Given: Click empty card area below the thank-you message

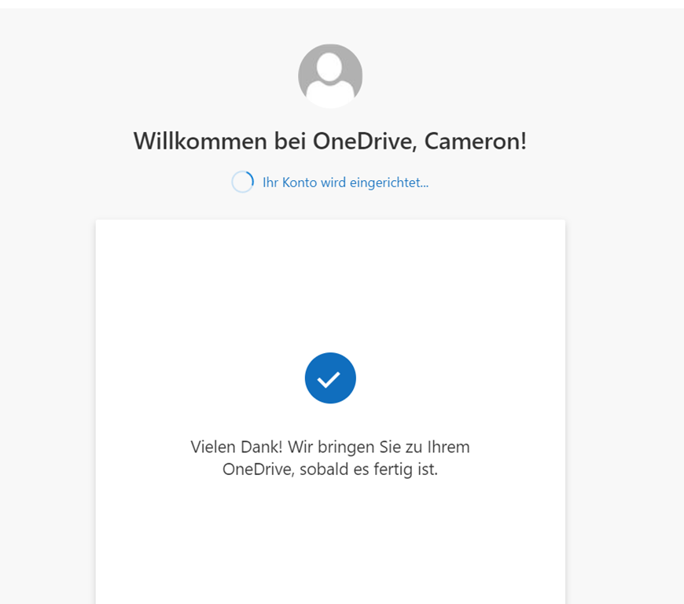Looking at the screenshot, I should tap(330, 541).
